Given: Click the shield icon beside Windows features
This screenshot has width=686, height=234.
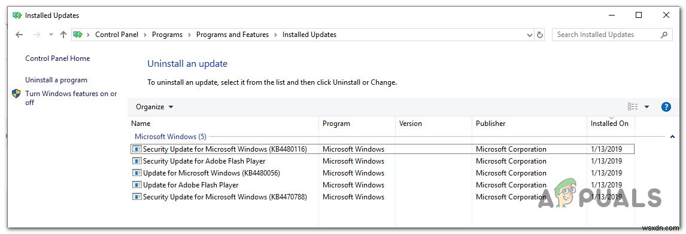Looking at the screenshot, I should tap(16, 94).
